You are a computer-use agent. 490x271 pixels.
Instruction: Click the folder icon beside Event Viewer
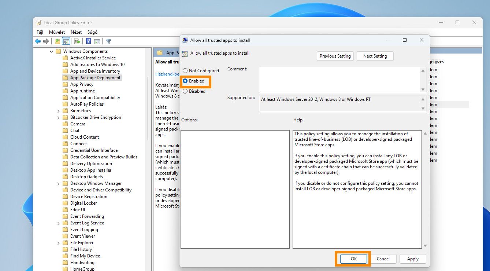(65, 236)
